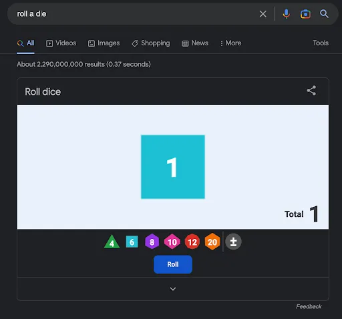The height and width of the screenshot is (319, 342).
Task: Click the rolled die showing 1
Action: (173, 167)
